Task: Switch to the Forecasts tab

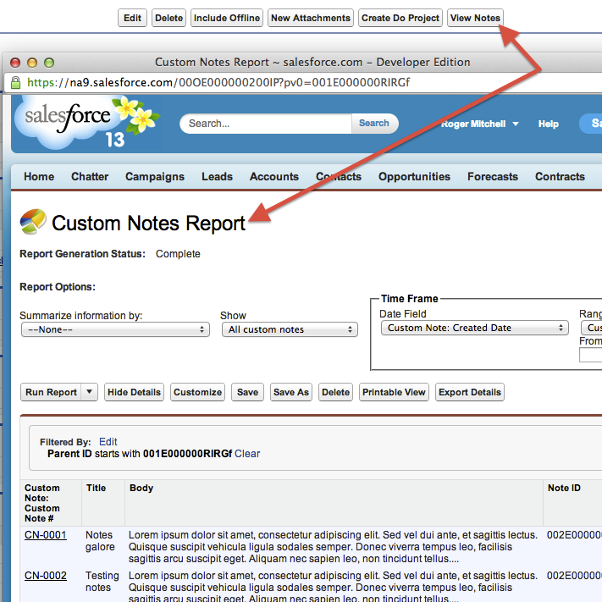Action: [493, 177]
